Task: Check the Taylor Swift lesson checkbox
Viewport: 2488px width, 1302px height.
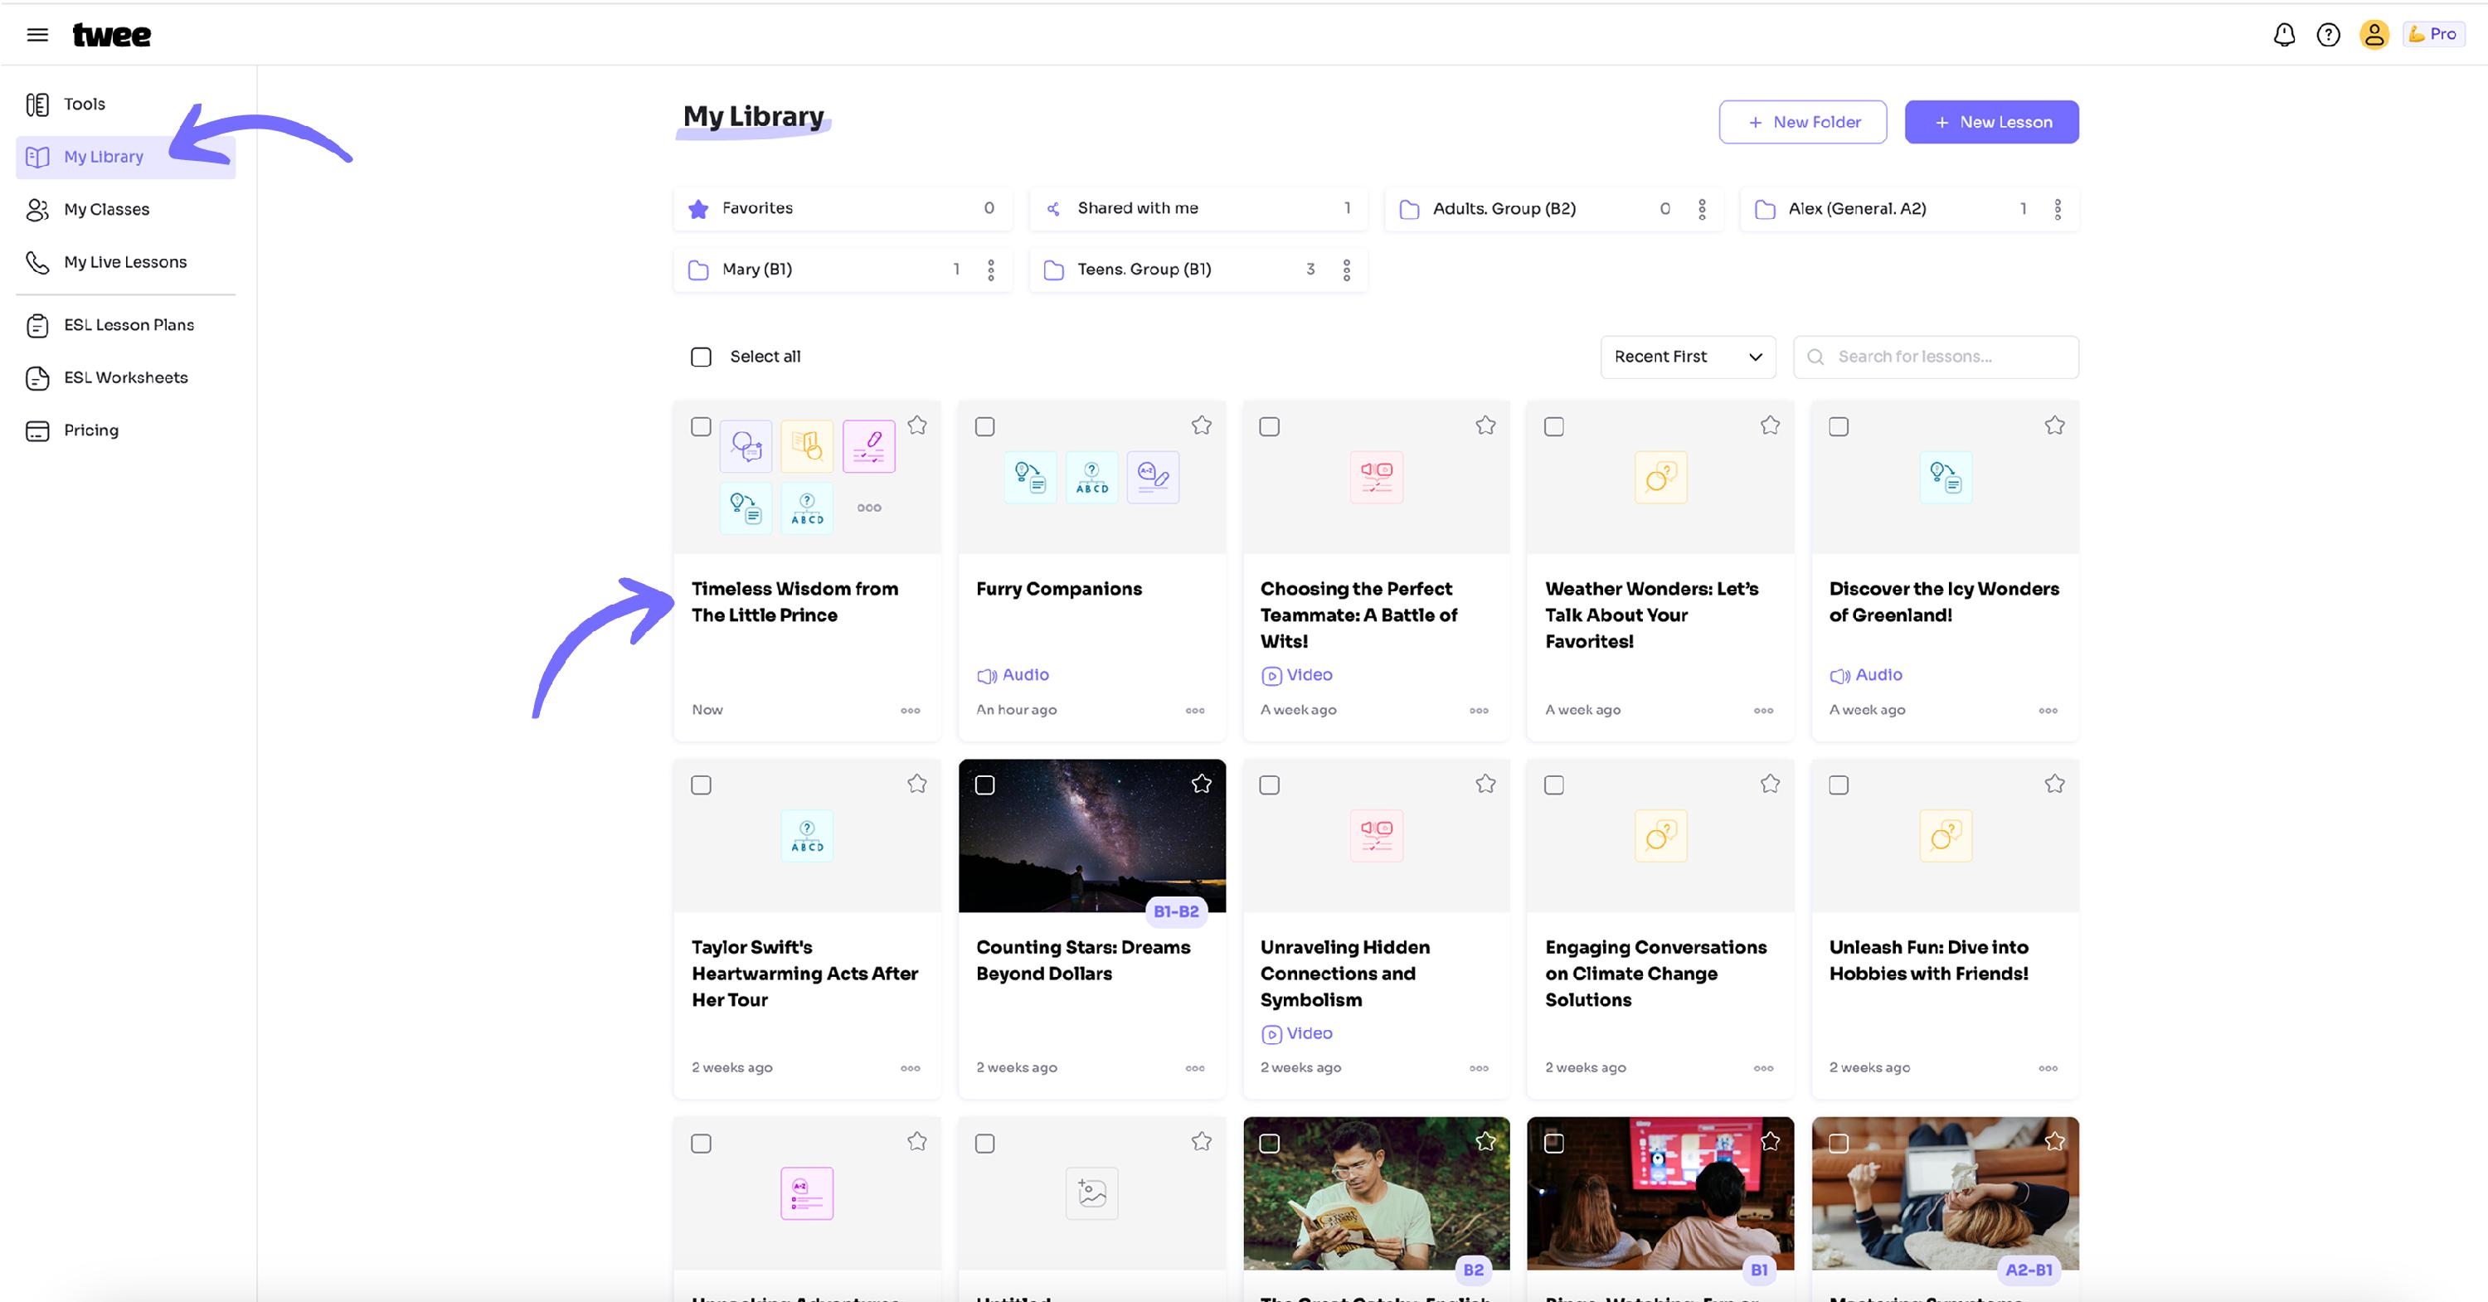Action: pos(701,785)
